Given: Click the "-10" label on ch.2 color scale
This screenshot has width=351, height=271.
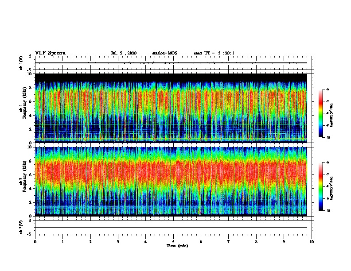Looking at the screenshot, I should coord(328,211).
